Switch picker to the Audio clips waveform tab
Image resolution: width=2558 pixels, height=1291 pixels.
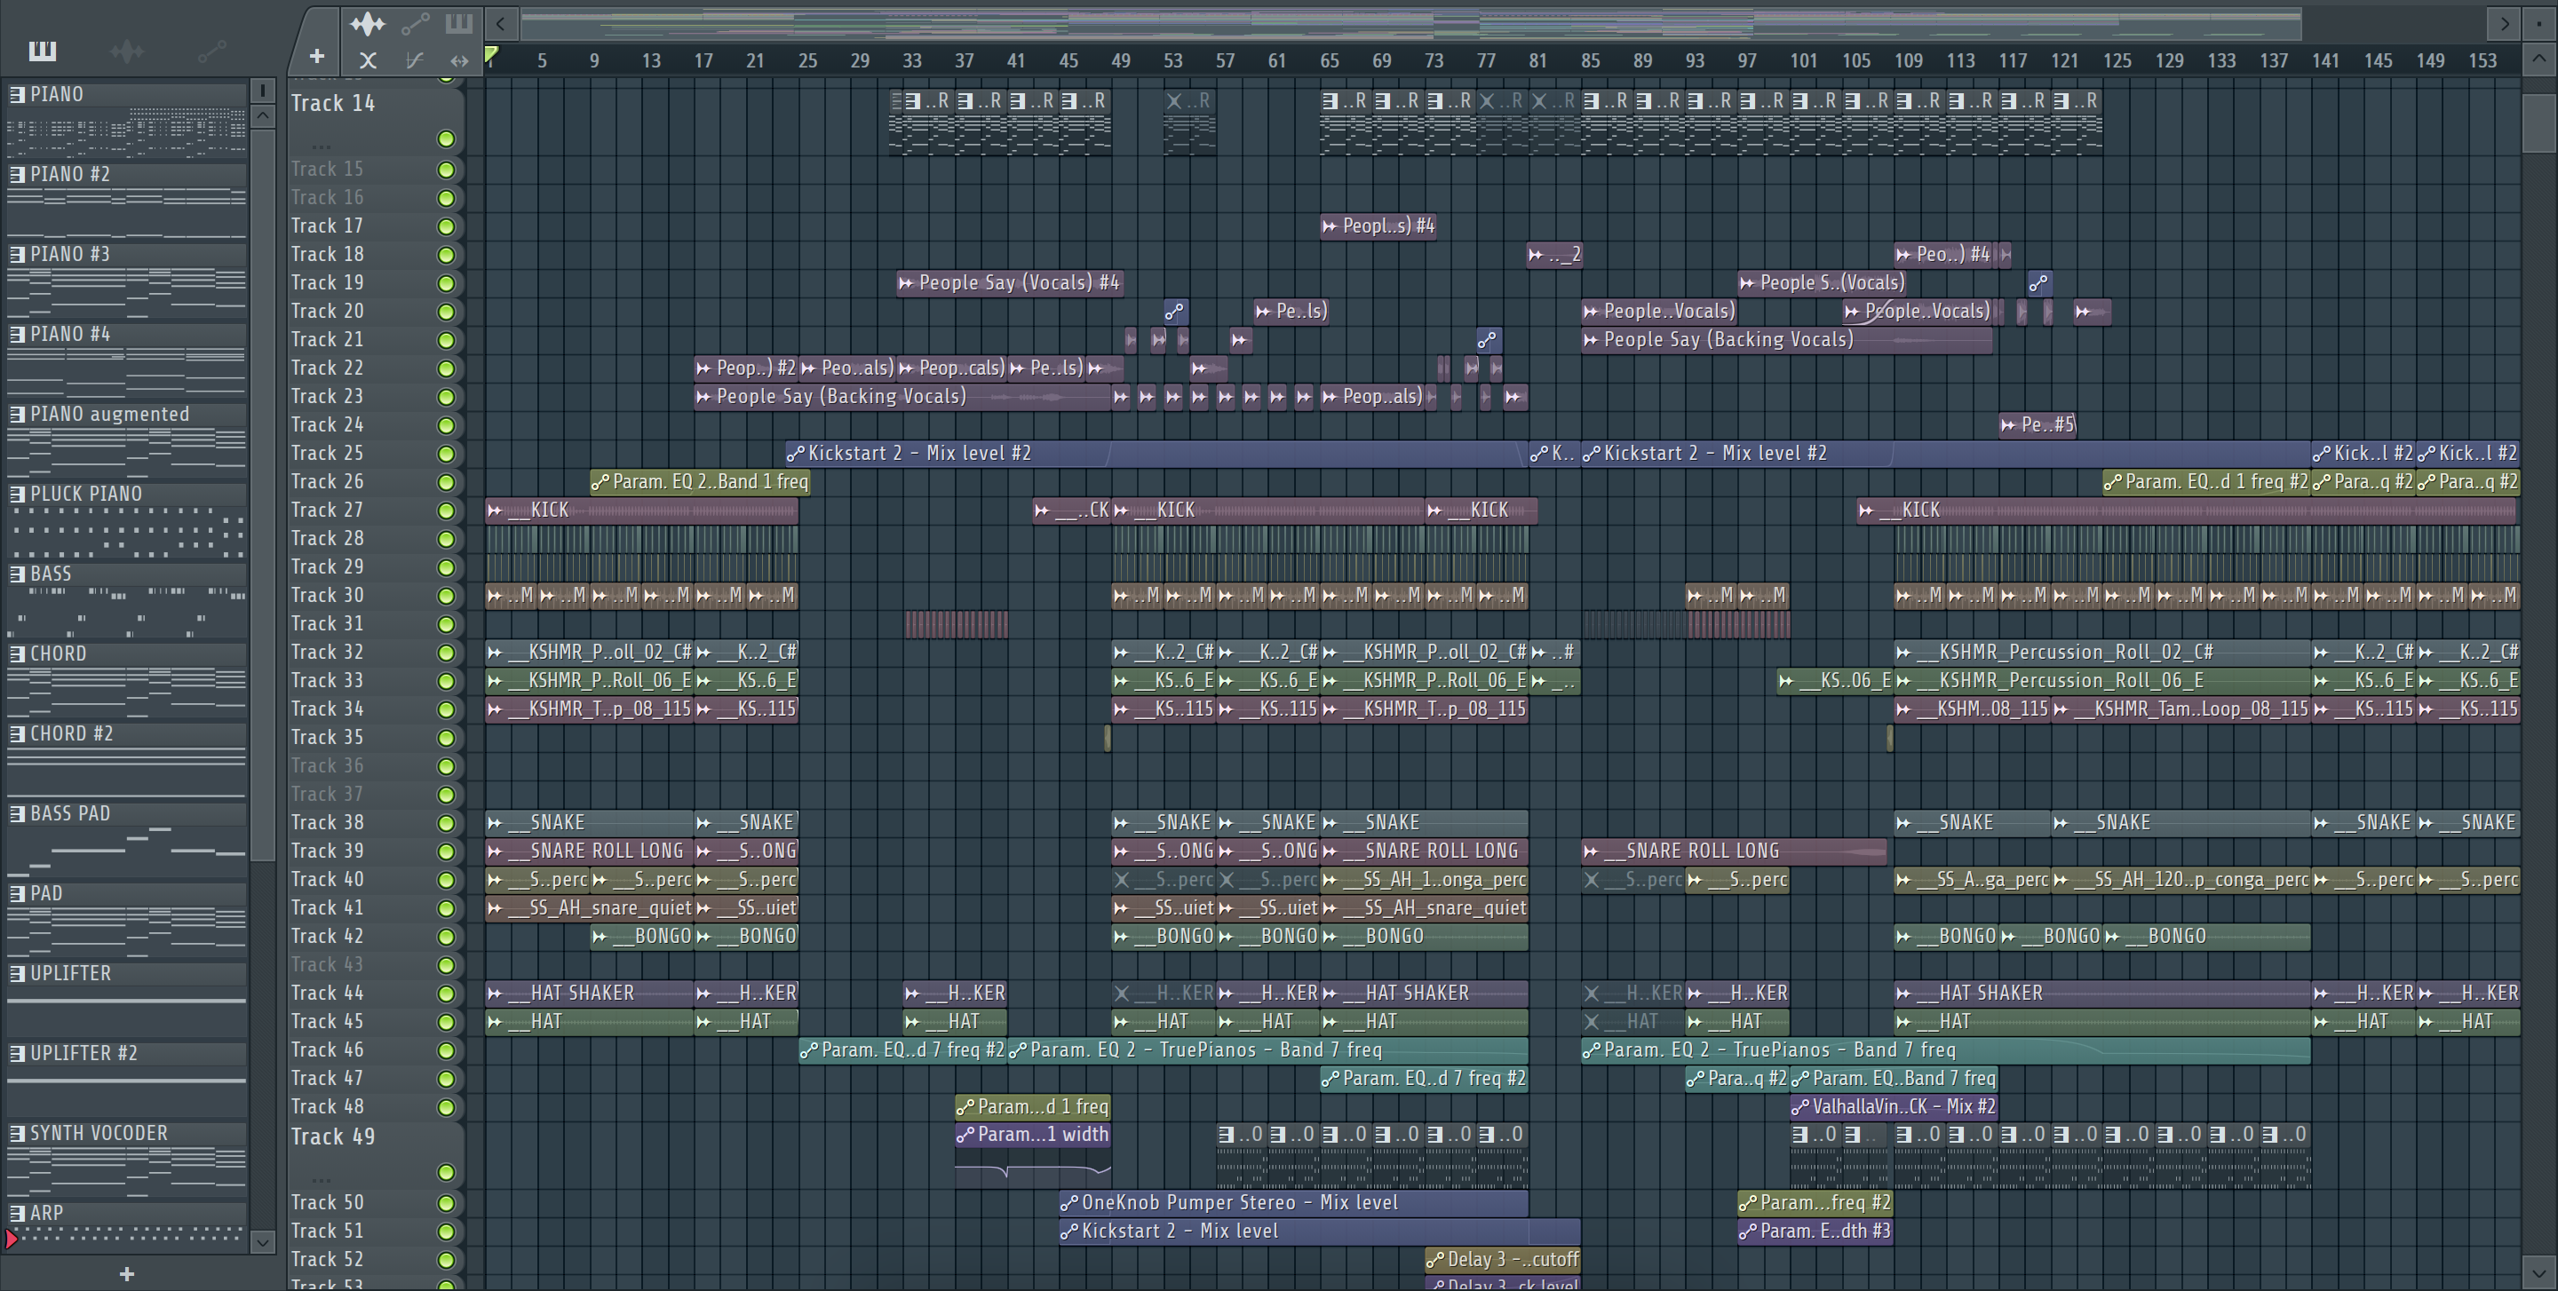click(127, 50)
